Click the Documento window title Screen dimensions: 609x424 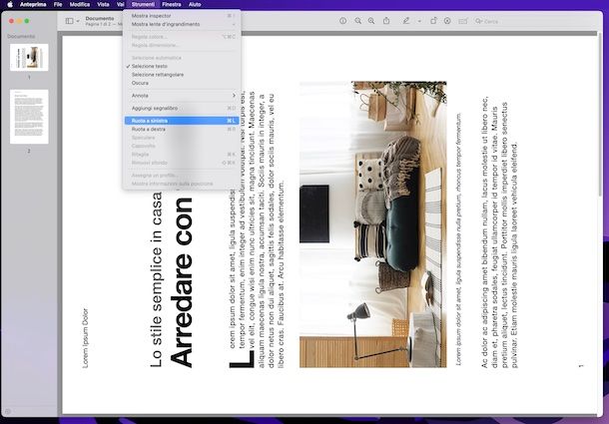[x=100, y=18]
